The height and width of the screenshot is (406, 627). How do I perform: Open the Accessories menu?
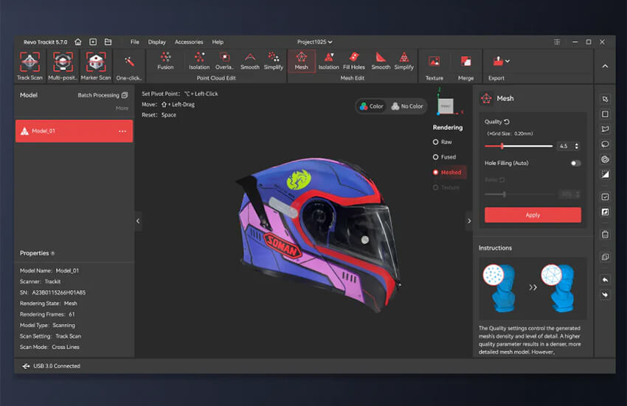[x=189, y=42]
